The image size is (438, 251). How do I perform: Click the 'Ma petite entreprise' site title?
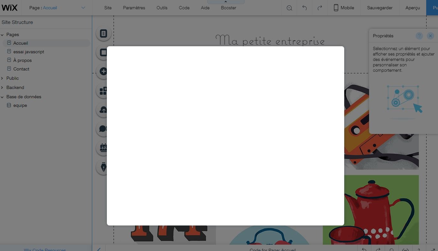tap(270, 41)
